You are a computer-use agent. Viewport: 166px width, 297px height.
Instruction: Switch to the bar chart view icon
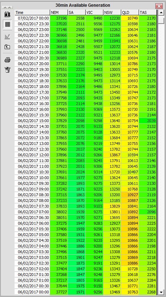(x=7, y=14)
